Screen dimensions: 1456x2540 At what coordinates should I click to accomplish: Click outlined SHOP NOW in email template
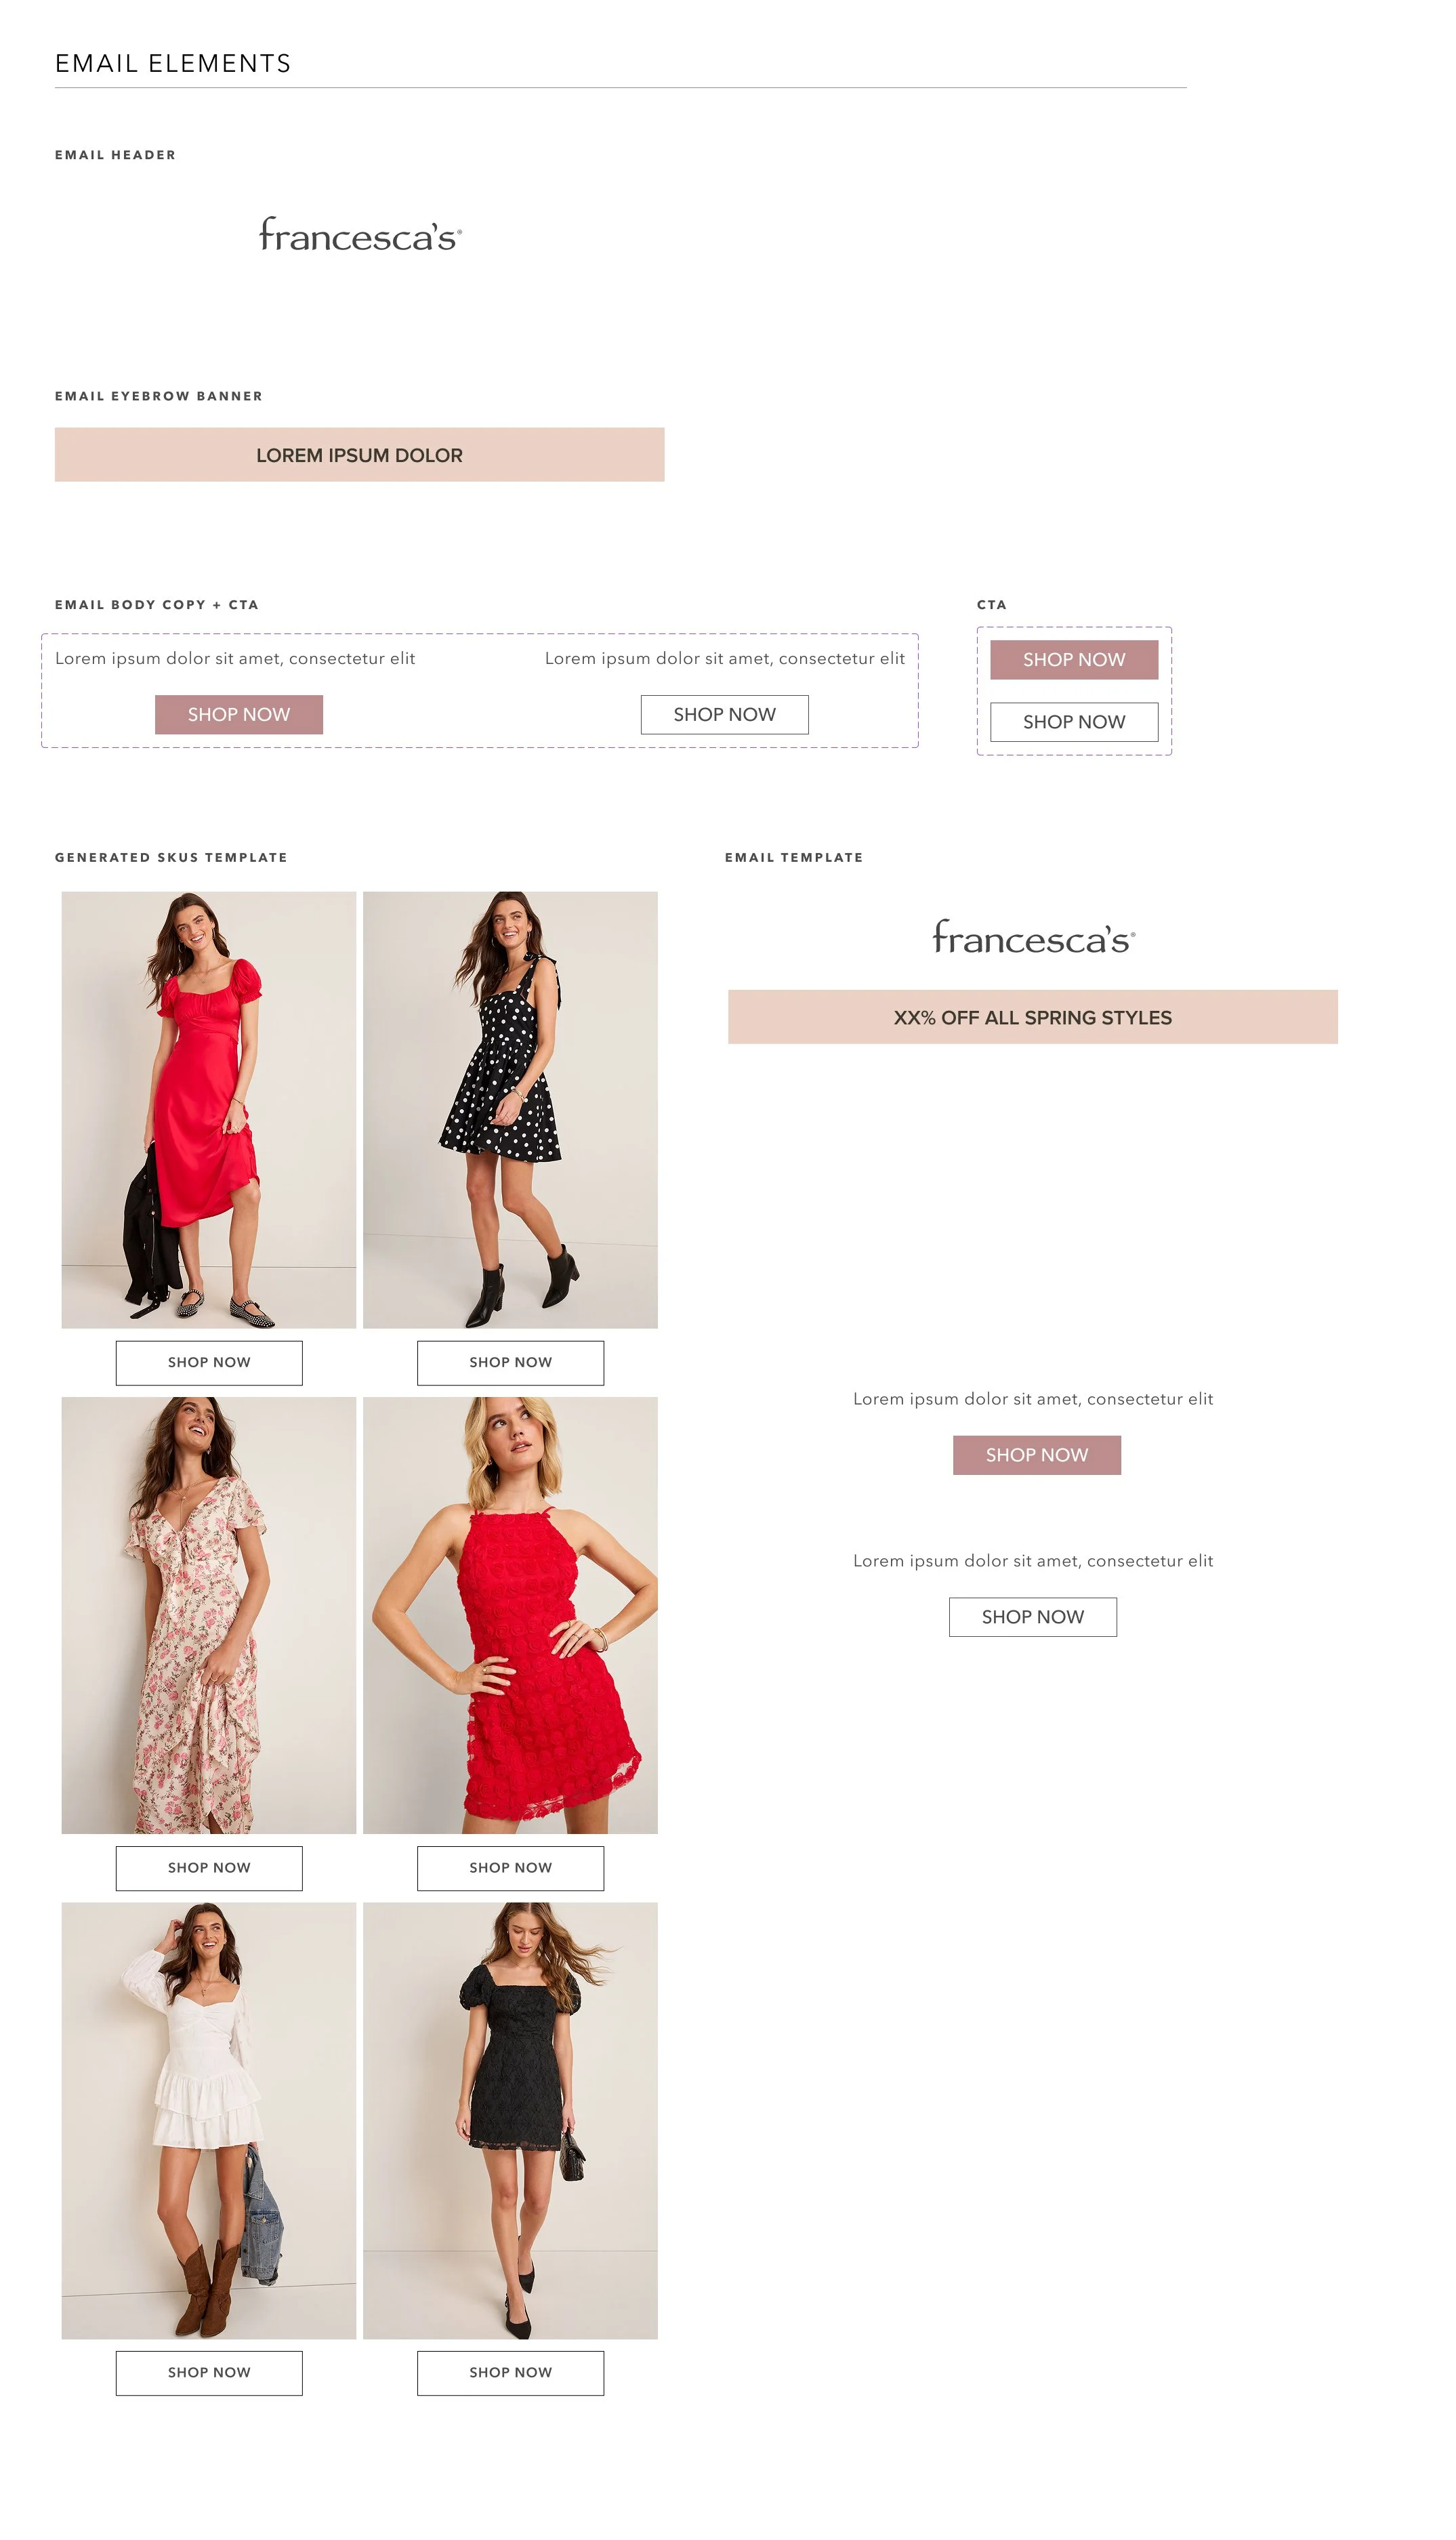[1033, 1617]
